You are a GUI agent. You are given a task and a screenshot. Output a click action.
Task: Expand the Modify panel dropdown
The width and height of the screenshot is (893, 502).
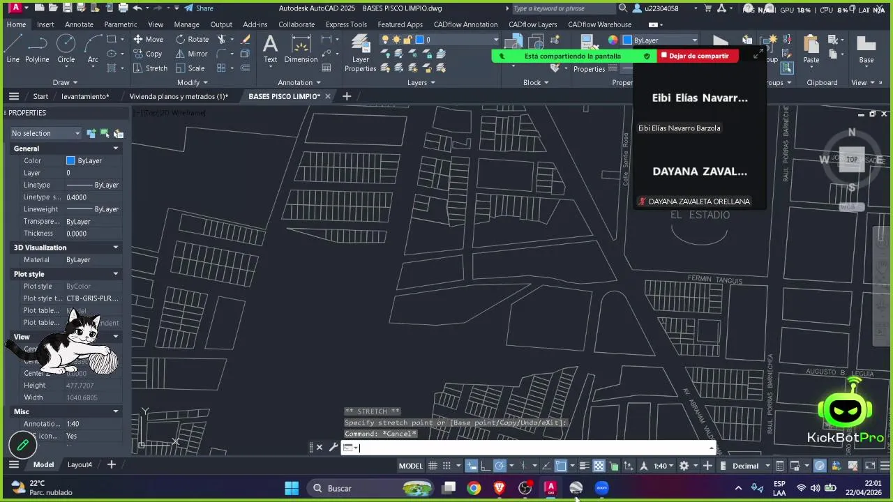[x=193, y=82]
